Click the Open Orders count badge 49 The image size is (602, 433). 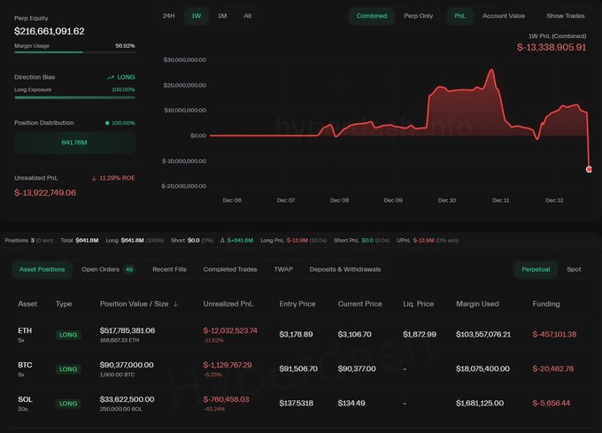pyautogui.click(x=129, y=269)
